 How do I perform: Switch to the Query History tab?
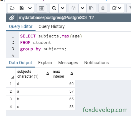[52, 27]
